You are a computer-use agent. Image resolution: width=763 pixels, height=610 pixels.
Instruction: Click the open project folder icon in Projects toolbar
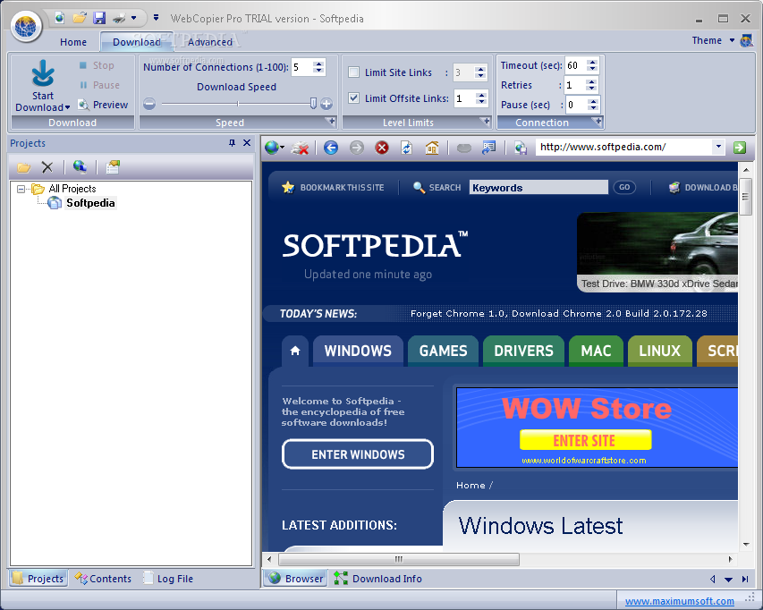[24, 167]
